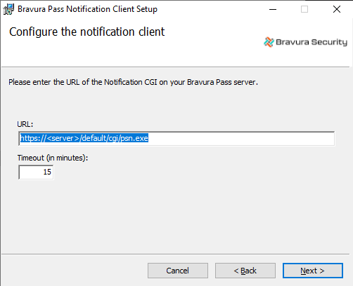Click the heading 'Configure the notification client'
Viewport: 353px width, 286px height.
coord(87,32)
